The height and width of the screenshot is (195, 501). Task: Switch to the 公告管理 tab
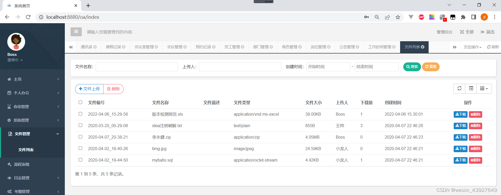point(347,47)
